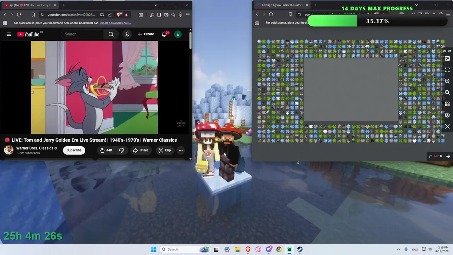The width and height of the screenshot is (453, 255).
Task: Open jigsaw puzzle settings gear
Action: click(x=447, y=115)
